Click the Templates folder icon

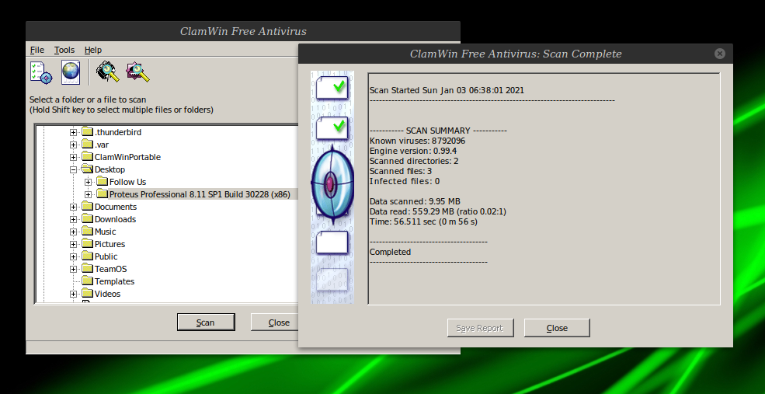click(x=87, y=281)
